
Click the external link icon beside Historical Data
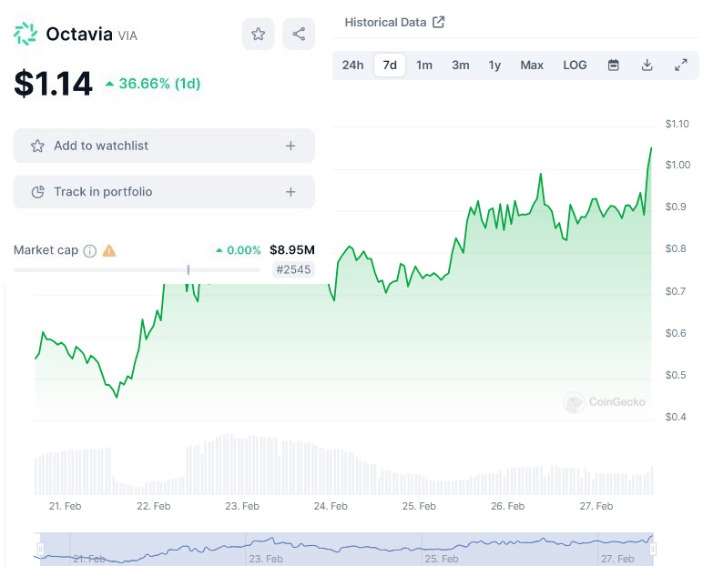click(439, 22)
